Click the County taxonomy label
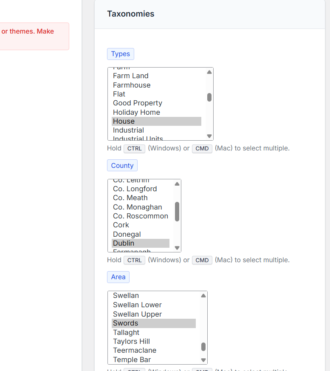This screenshot has height=371, width=330. (x=122, y=166)
